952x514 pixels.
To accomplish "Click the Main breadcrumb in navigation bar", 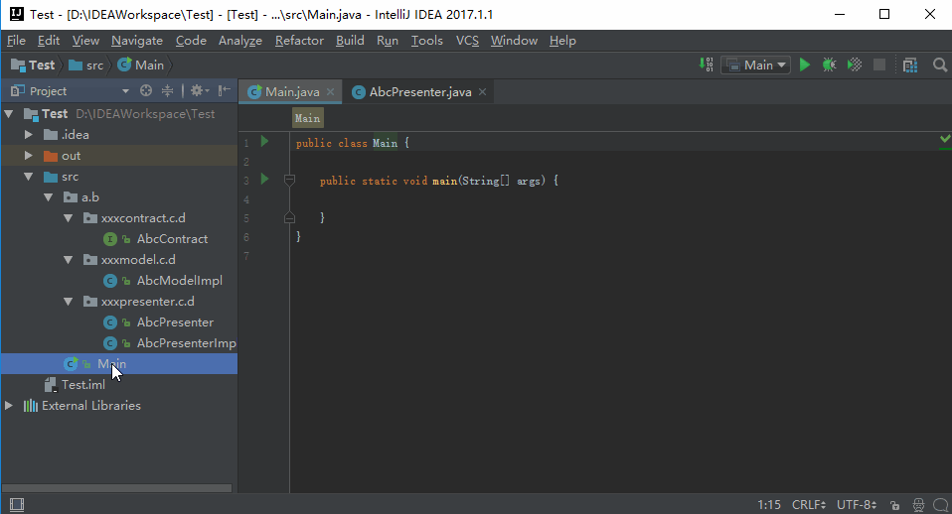I will [141, 64].
